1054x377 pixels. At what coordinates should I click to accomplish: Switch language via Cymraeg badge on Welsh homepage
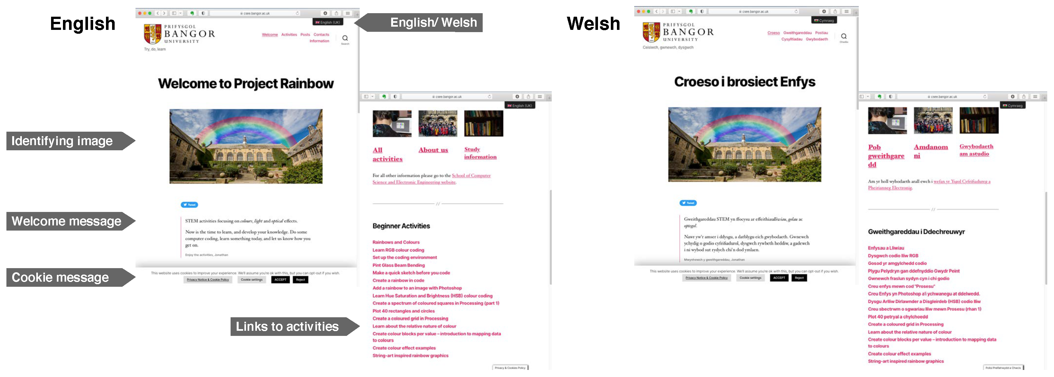click(x=824, y=21)
